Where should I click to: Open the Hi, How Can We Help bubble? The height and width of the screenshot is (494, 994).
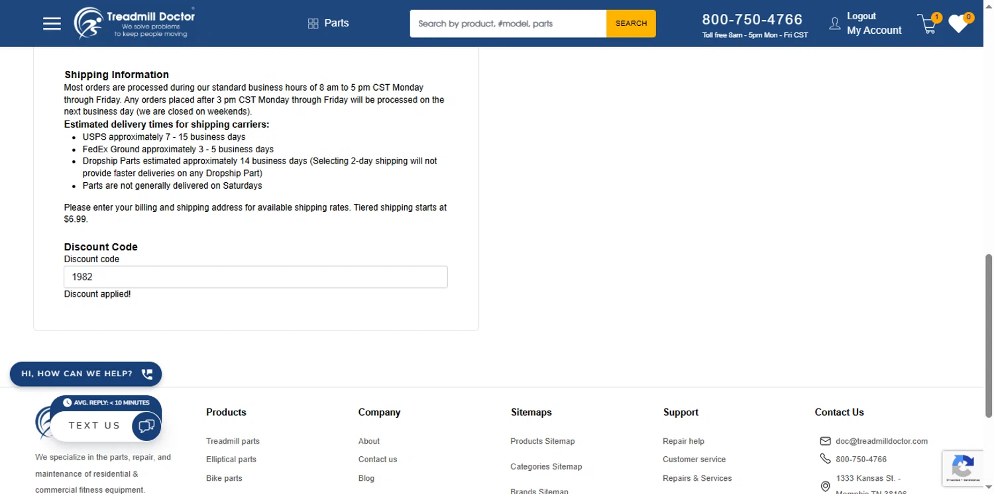85,374
